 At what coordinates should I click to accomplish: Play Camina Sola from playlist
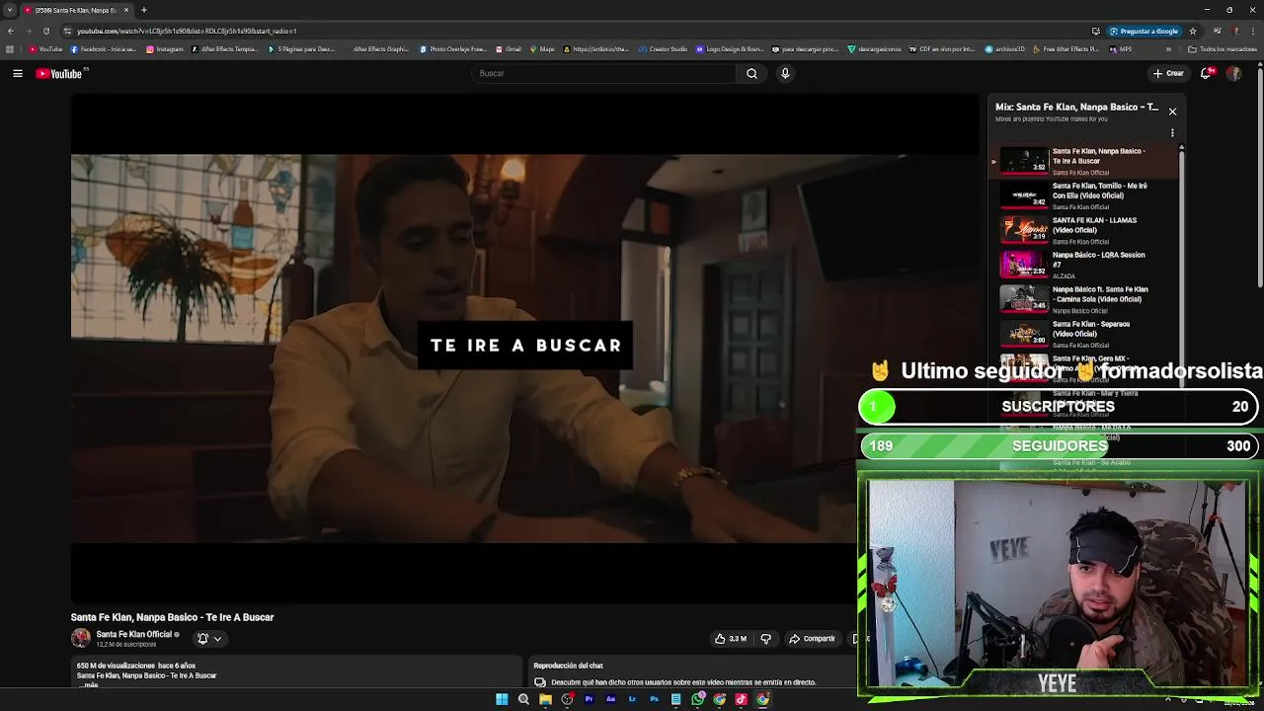click(1086, 298)
